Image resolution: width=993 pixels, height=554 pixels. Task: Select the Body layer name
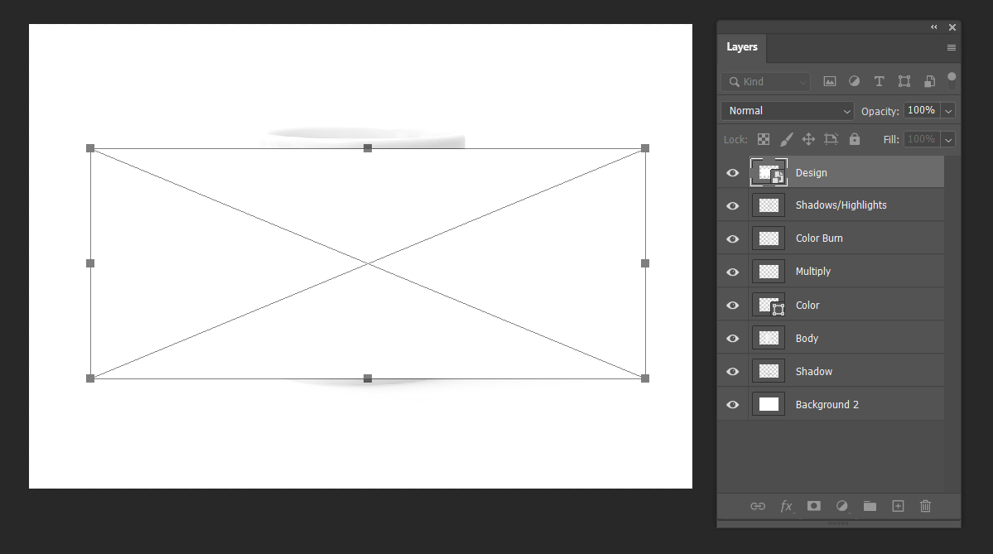point(807,338)
